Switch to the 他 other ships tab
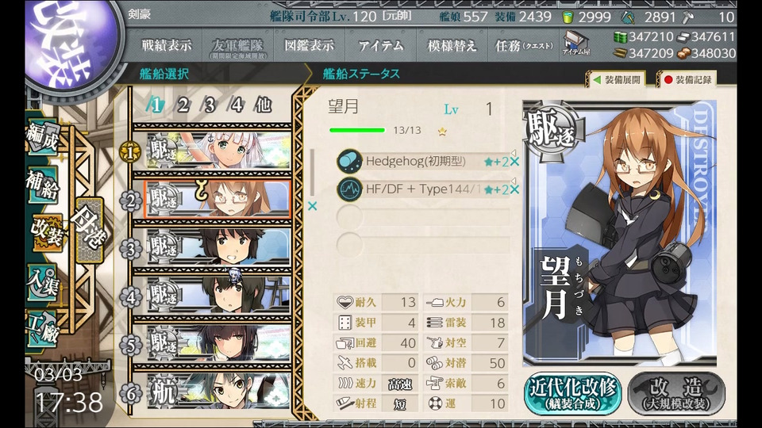Screen dimensions: 762x428 263,105
